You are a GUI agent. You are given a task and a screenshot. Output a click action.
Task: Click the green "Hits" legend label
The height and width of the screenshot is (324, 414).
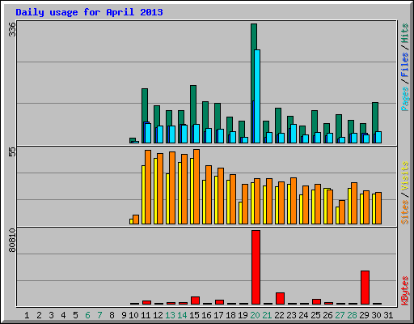405,33
